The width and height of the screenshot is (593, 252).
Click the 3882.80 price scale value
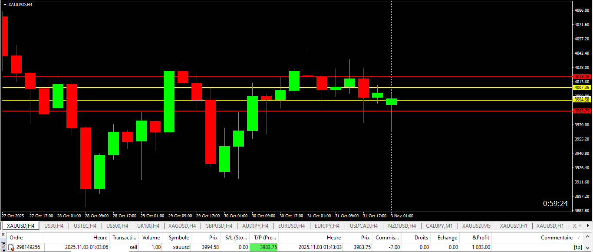click(x=581, y=210)
